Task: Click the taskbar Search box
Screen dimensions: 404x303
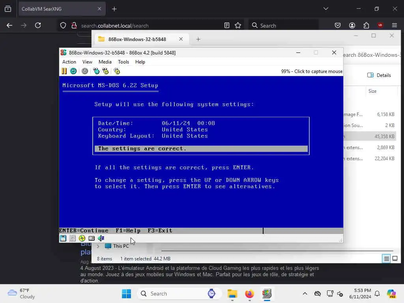Action: point(180,294)
